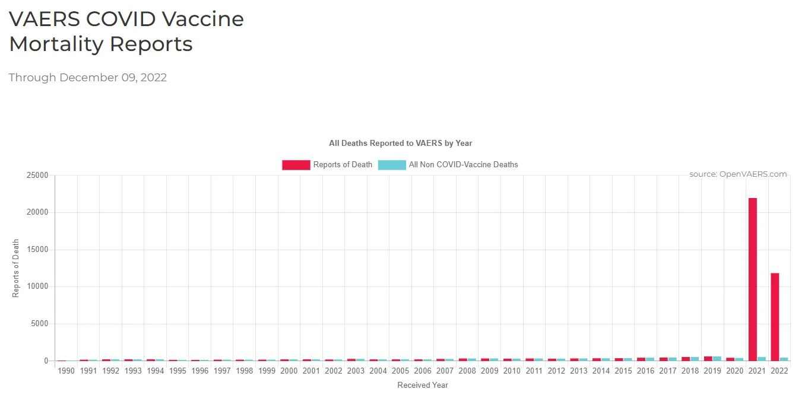Click the red Reports of Death legend swatch
The image size is (808, 405).
click(x=296, y=165)
